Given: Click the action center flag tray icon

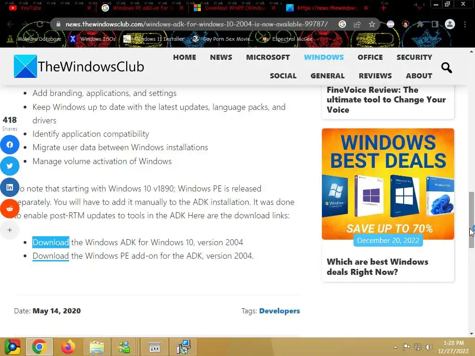Looking at the screenshot, I should click(x=406, y=347).
